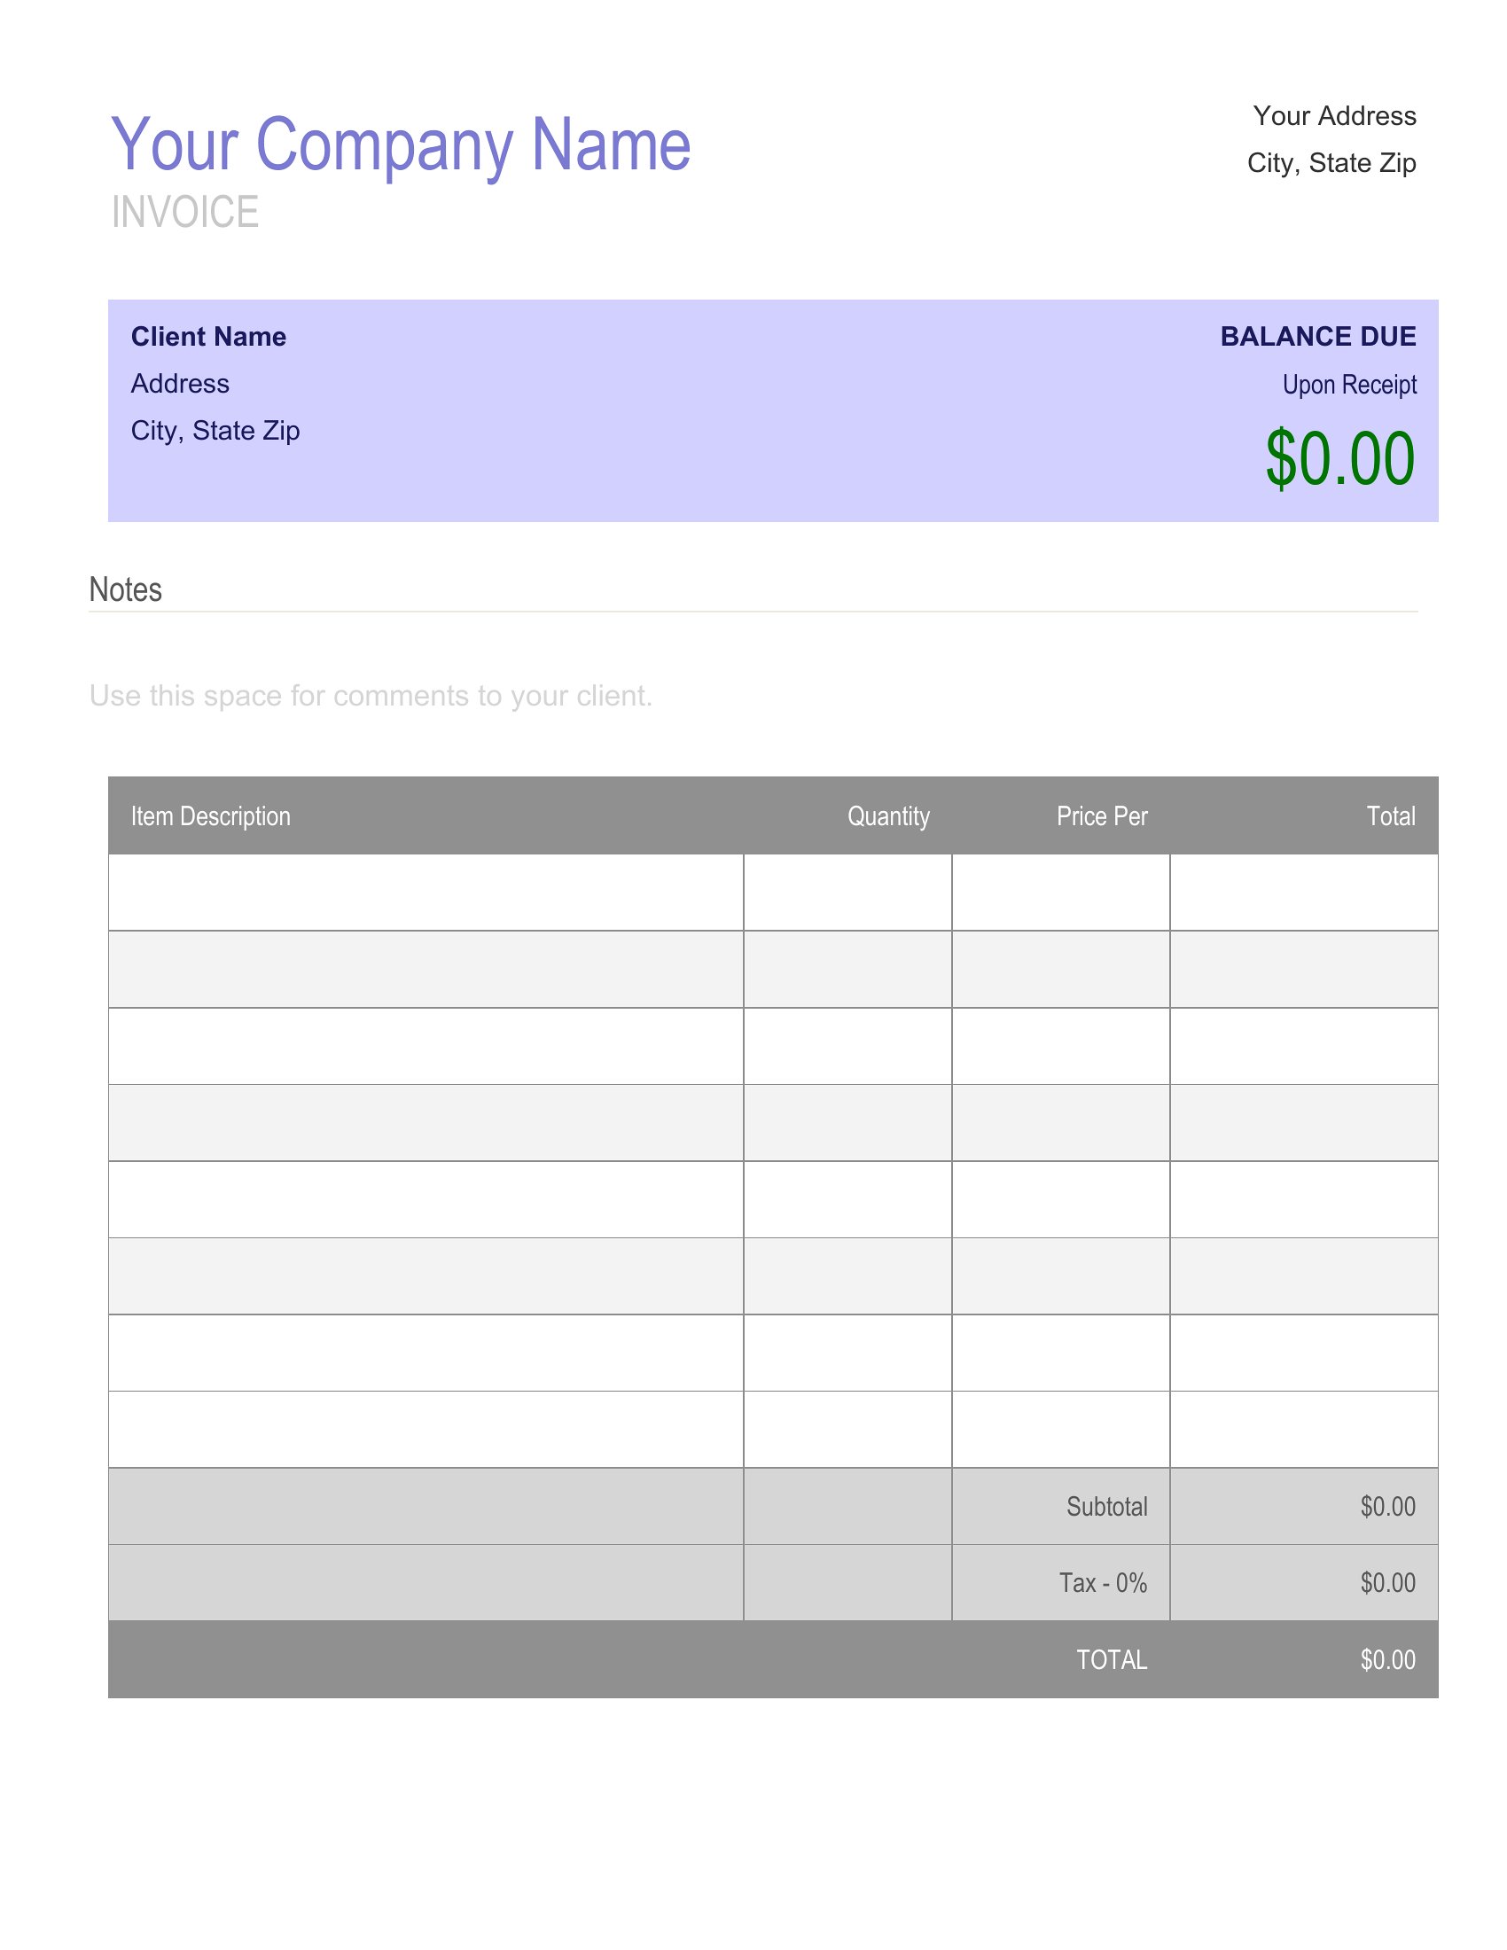
Task: Click the sender City, State Zip line
Action: pos(1331,163)
